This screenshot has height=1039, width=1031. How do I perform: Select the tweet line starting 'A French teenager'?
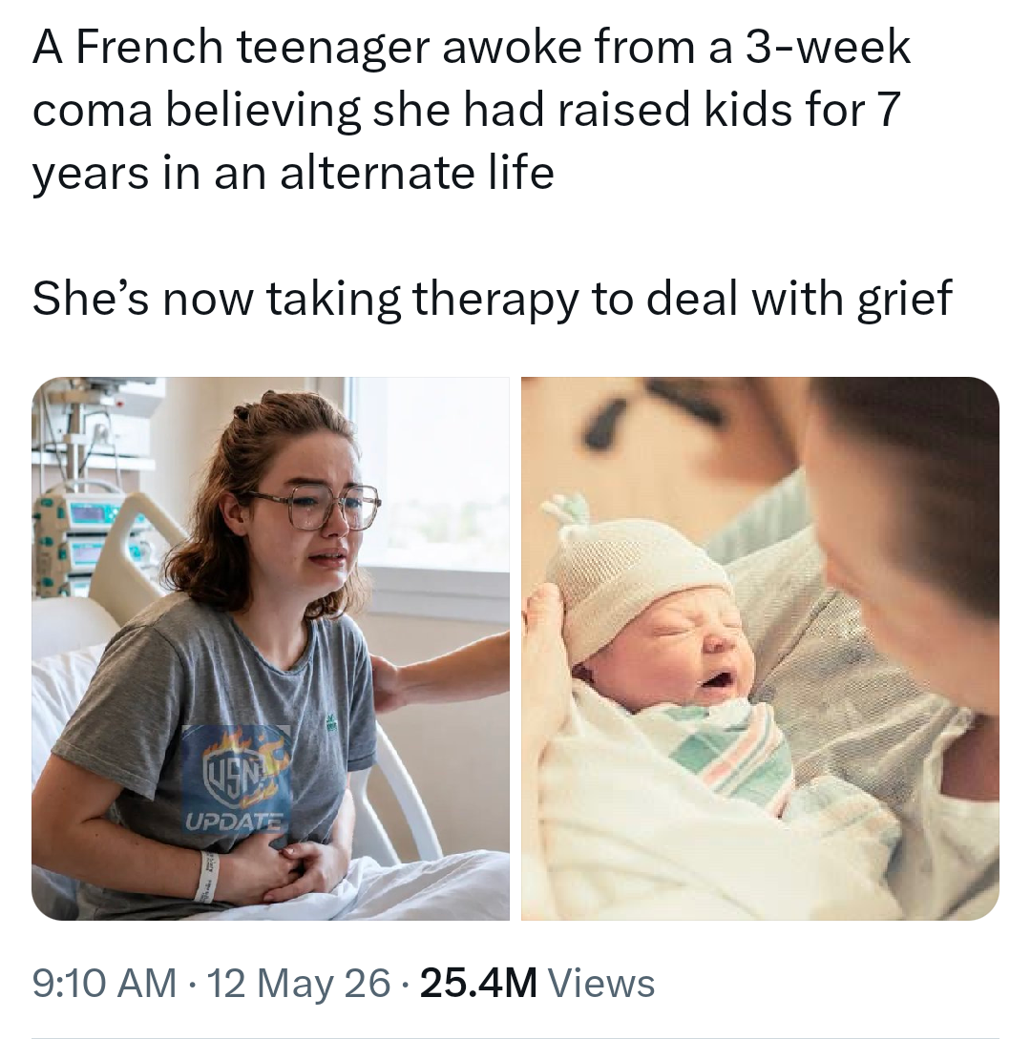coord(472,47)
